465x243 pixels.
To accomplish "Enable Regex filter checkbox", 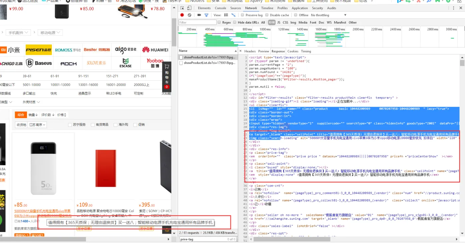I will pos(219,22).
